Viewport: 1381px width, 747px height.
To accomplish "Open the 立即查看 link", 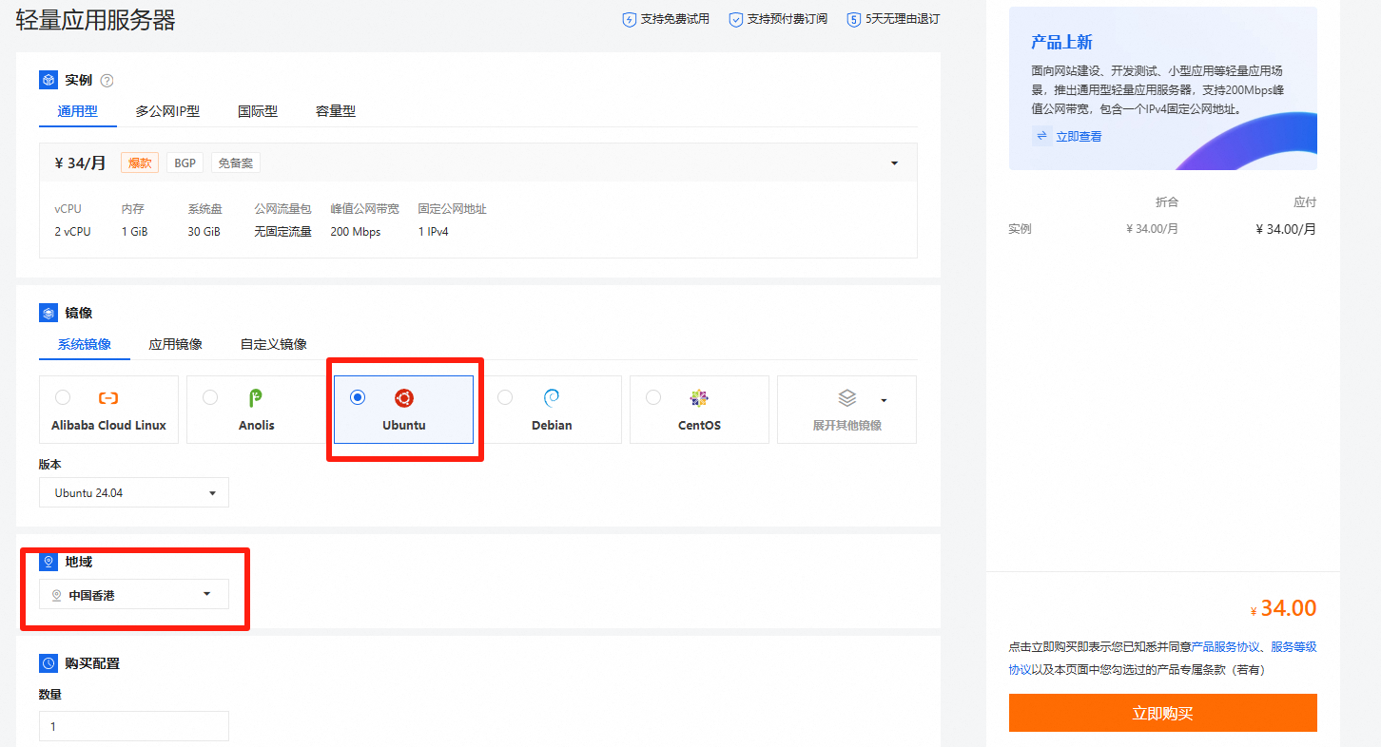I will 1079,136.
